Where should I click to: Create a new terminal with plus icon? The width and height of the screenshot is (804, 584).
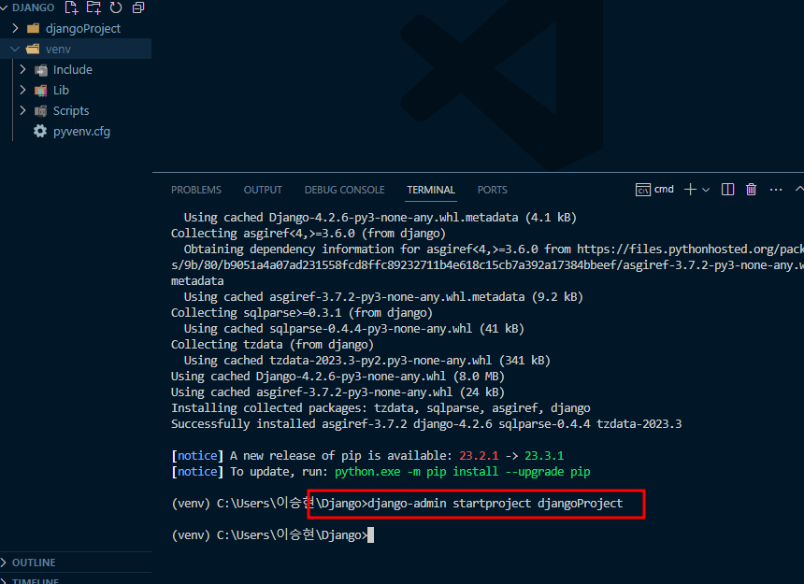(690, 190)
